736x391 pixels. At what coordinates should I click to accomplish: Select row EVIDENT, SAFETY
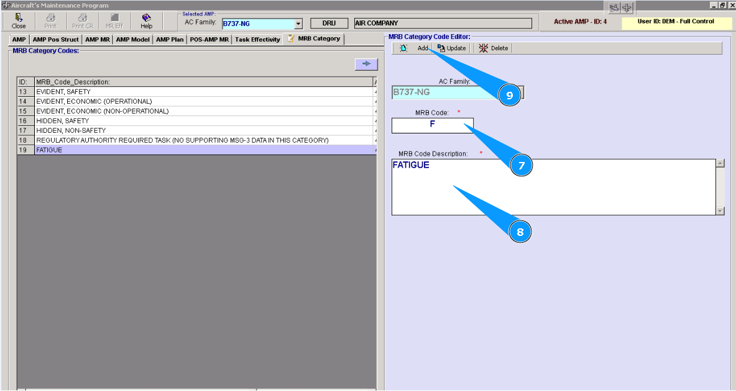tap(196, 92)
